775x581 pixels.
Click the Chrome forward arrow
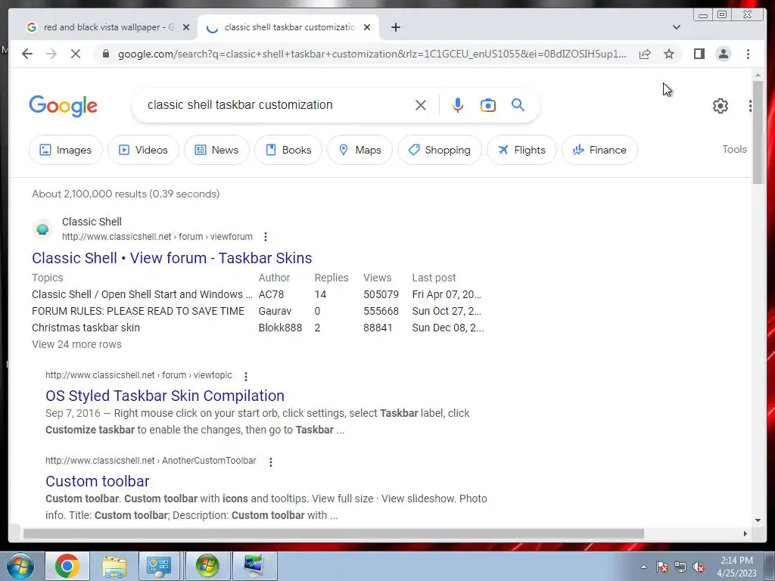(51, 54)
